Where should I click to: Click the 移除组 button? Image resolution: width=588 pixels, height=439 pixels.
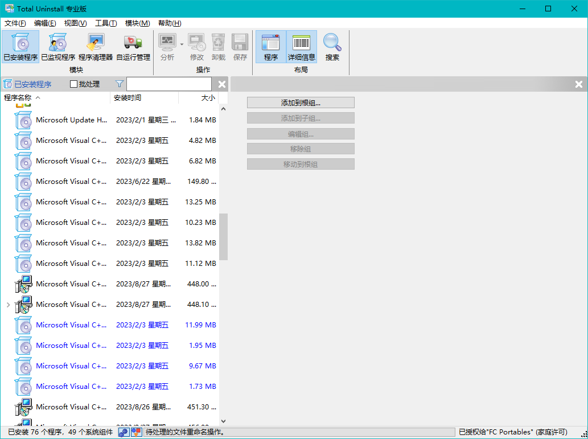301,149
